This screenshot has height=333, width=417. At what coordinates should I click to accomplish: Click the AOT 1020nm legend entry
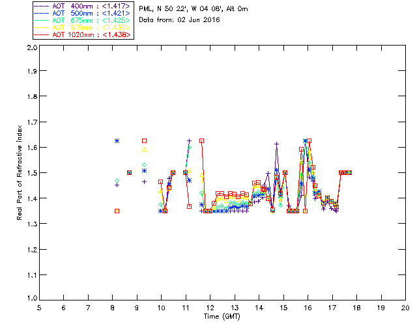click(82, 34)
